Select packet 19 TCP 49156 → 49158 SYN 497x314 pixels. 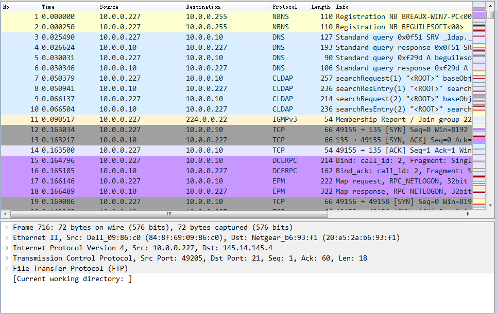click(x=236, y=201)
